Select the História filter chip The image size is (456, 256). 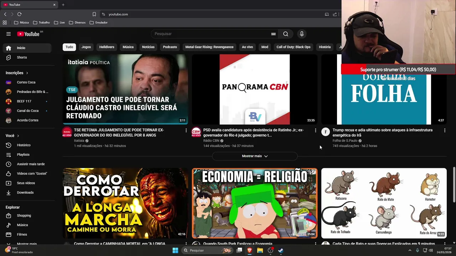pyautogui.click(x=325, y=47)
